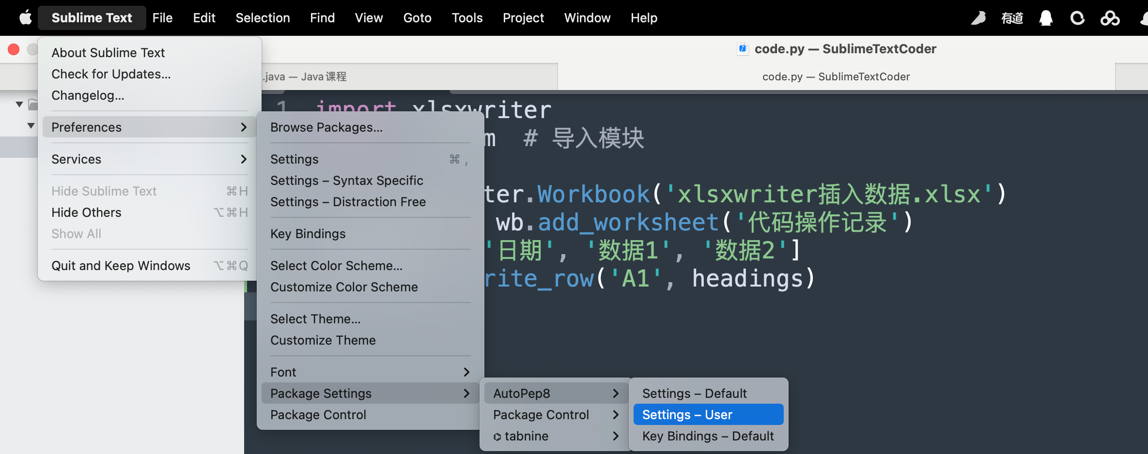Open Browse Packages...
This screenshot has width=1148, height=454.
(370, 127)
